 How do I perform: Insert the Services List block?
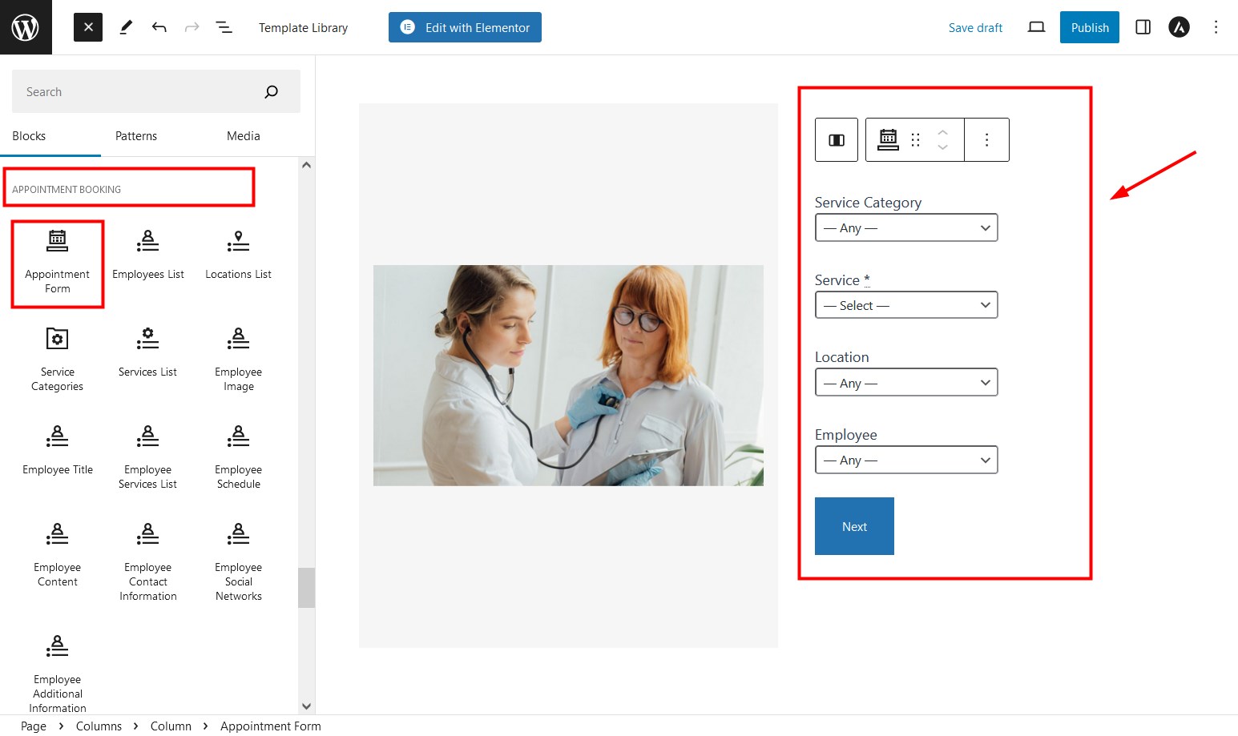pos(148,354)
